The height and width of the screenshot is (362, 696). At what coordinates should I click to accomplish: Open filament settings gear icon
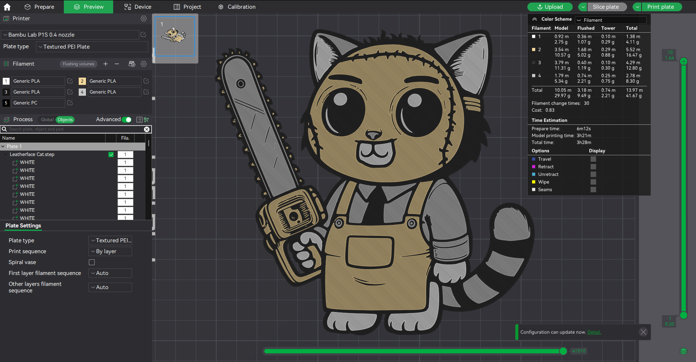[144, 64]
